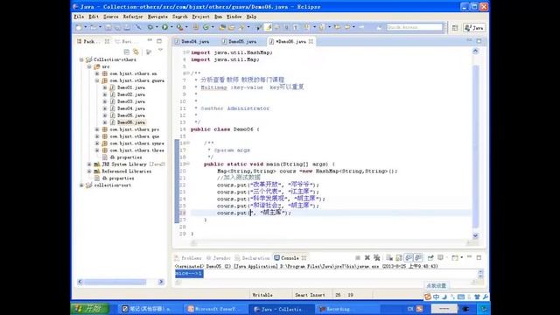Click Link with Editor in Package Explorer
Viewport: 560px width, 315px height.
pos(136,52)
